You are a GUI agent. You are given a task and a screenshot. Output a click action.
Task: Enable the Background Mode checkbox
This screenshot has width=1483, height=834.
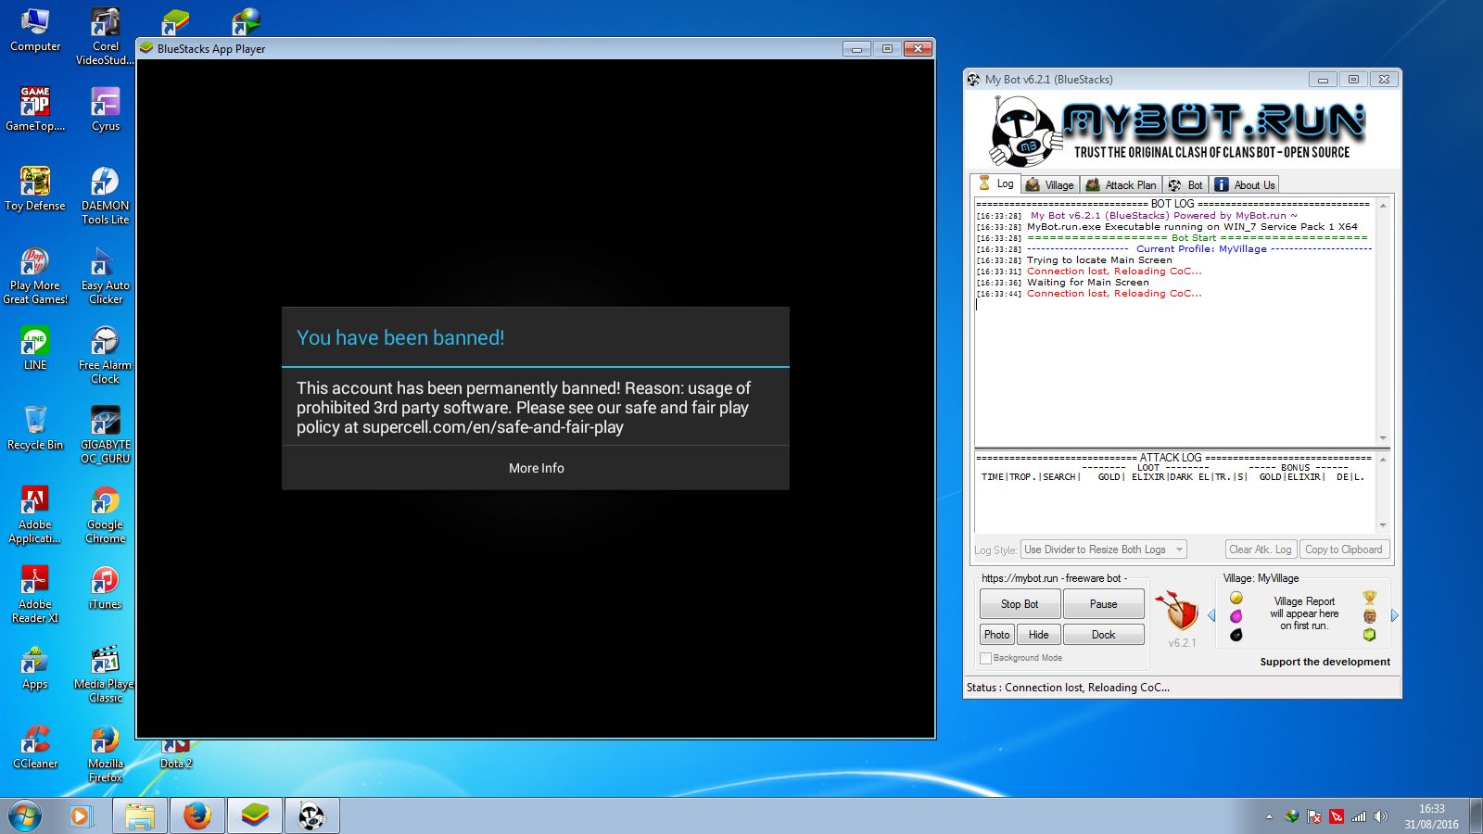(985, 658)
